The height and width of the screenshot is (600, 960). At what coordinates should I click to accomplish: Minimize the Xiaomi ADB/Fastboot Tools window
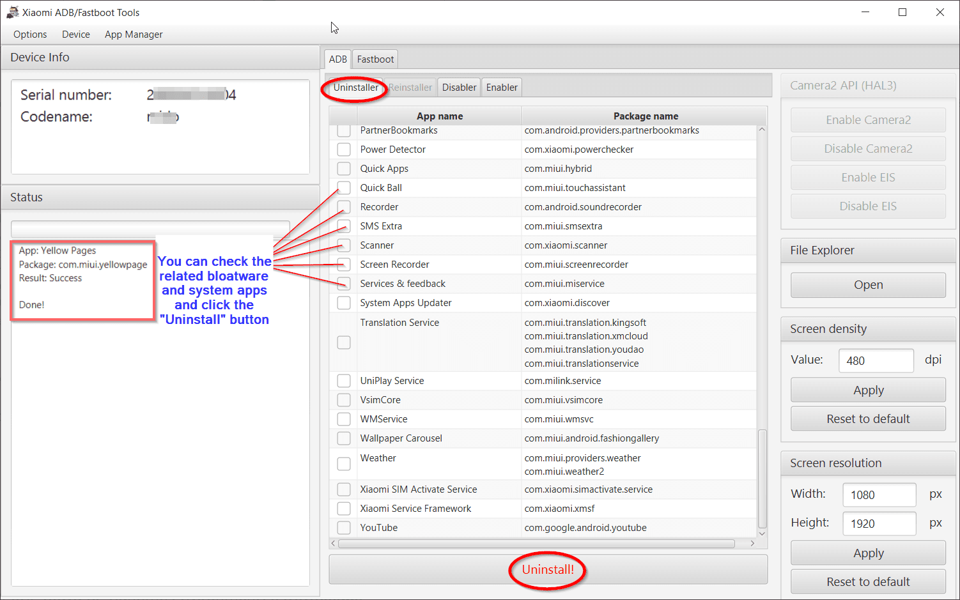coord(865,12)
